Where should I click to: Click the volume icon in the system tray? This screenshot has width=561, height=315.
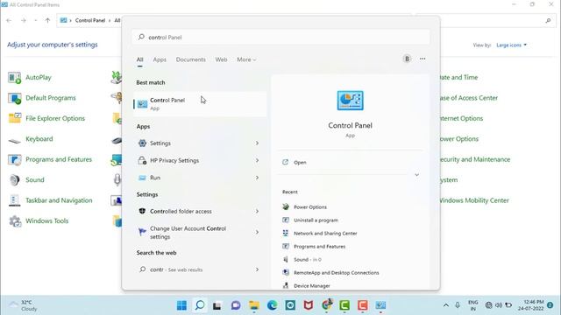[499, 305]
